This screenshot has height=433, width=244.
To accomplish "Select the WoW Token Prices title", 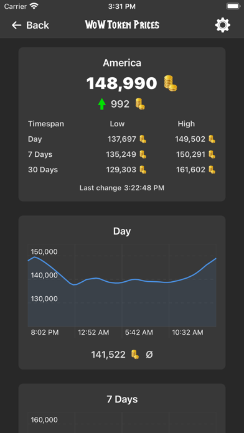I will [x=122, y=25].
